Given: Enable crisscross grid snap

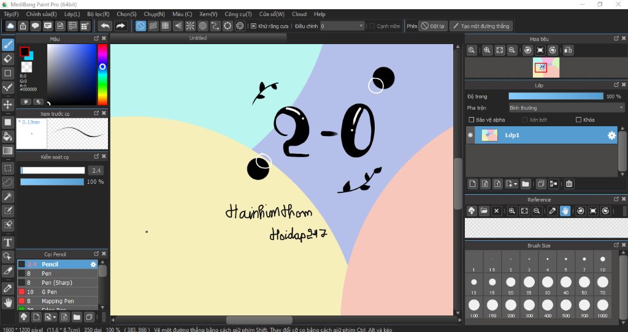Looking at the screenshot, I should (166, 26).
